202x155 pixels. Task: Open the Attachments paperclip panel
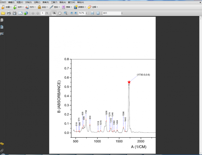click(2, 150)
